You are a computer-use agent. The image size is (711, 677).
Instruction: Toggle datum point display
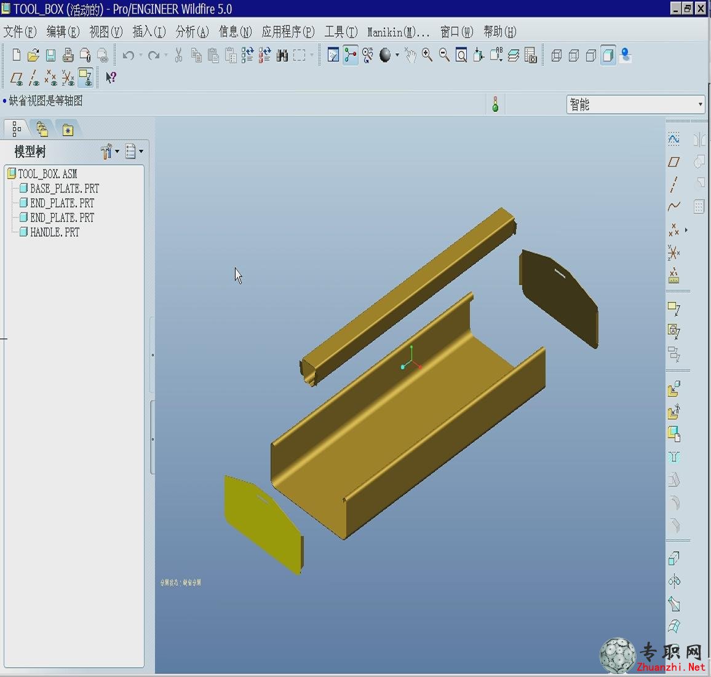51,78
